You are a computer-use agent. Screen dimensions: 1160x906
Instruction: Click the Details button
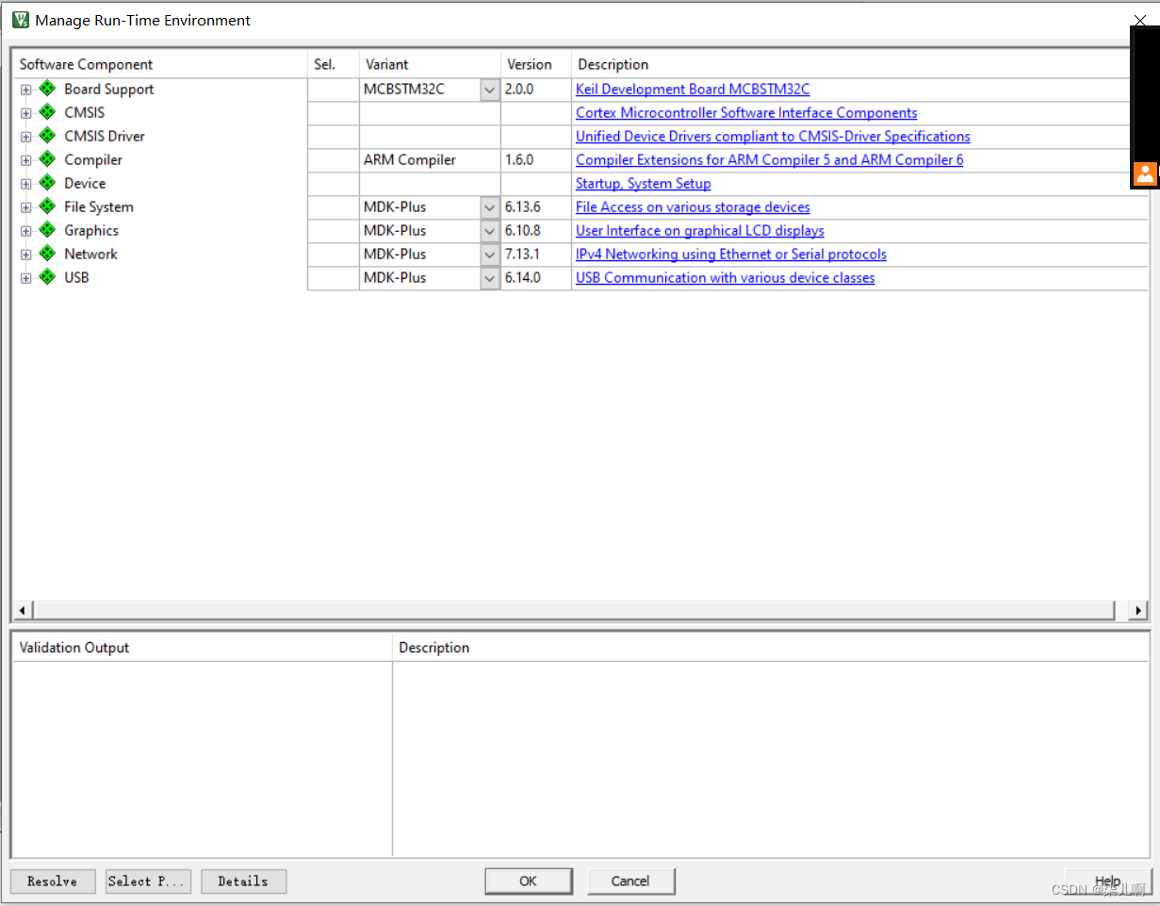coord(243,881)
